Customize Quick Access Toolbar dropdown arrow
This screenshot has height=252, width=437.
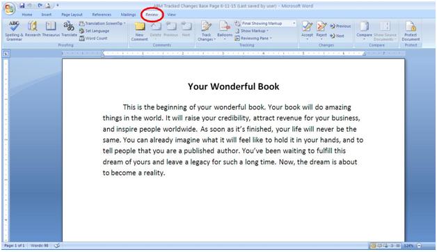click(58, 6)
